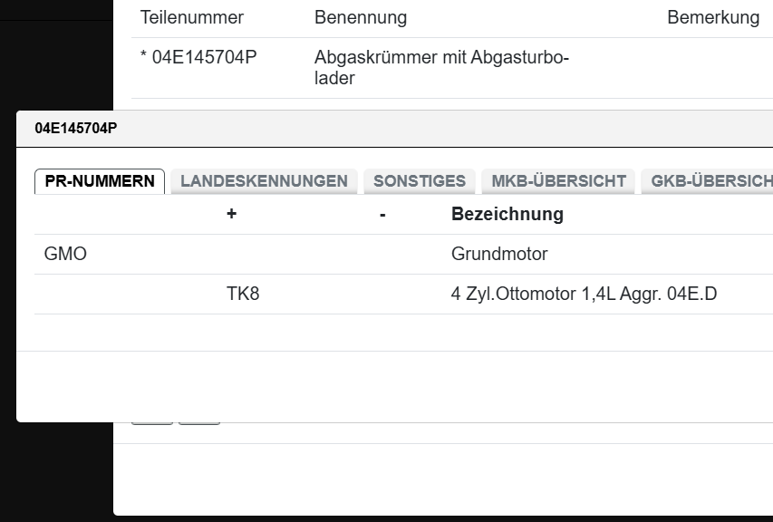Screen dimensions: 773x522
Task: Switch to the LANDESKENNUNGEN tab
Action: pyautogui.click(x=264, y=180)
